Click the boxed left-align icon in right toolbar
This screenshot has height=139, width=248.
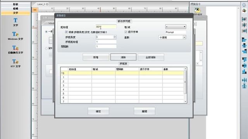click(244, 19)
